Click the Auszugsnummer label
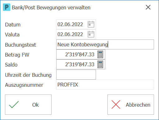This screenshot has width=159, height=120. point(24,85)
